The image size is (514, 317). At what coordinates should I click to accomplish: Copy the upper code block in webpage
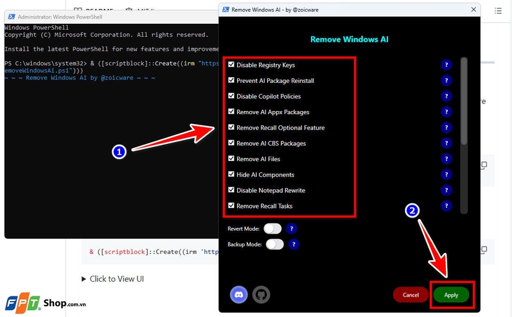[484, 165]
